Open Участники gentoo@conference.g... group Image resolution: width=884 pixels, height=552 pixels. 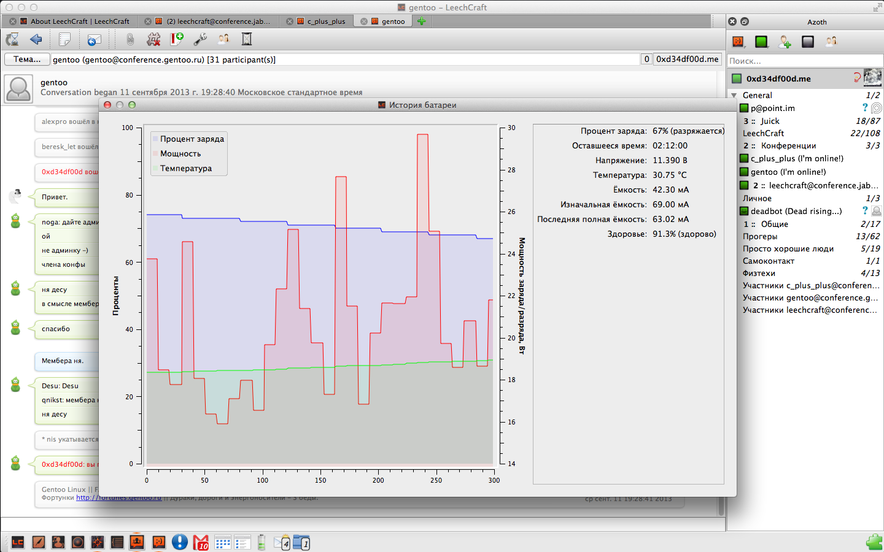point(810,297)
